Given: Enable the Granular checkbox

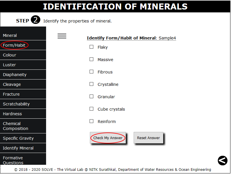Looking at the screenshot, I should pos(92,96).
